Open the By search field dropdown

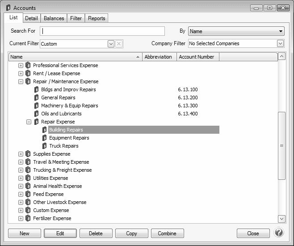point(281,31)
